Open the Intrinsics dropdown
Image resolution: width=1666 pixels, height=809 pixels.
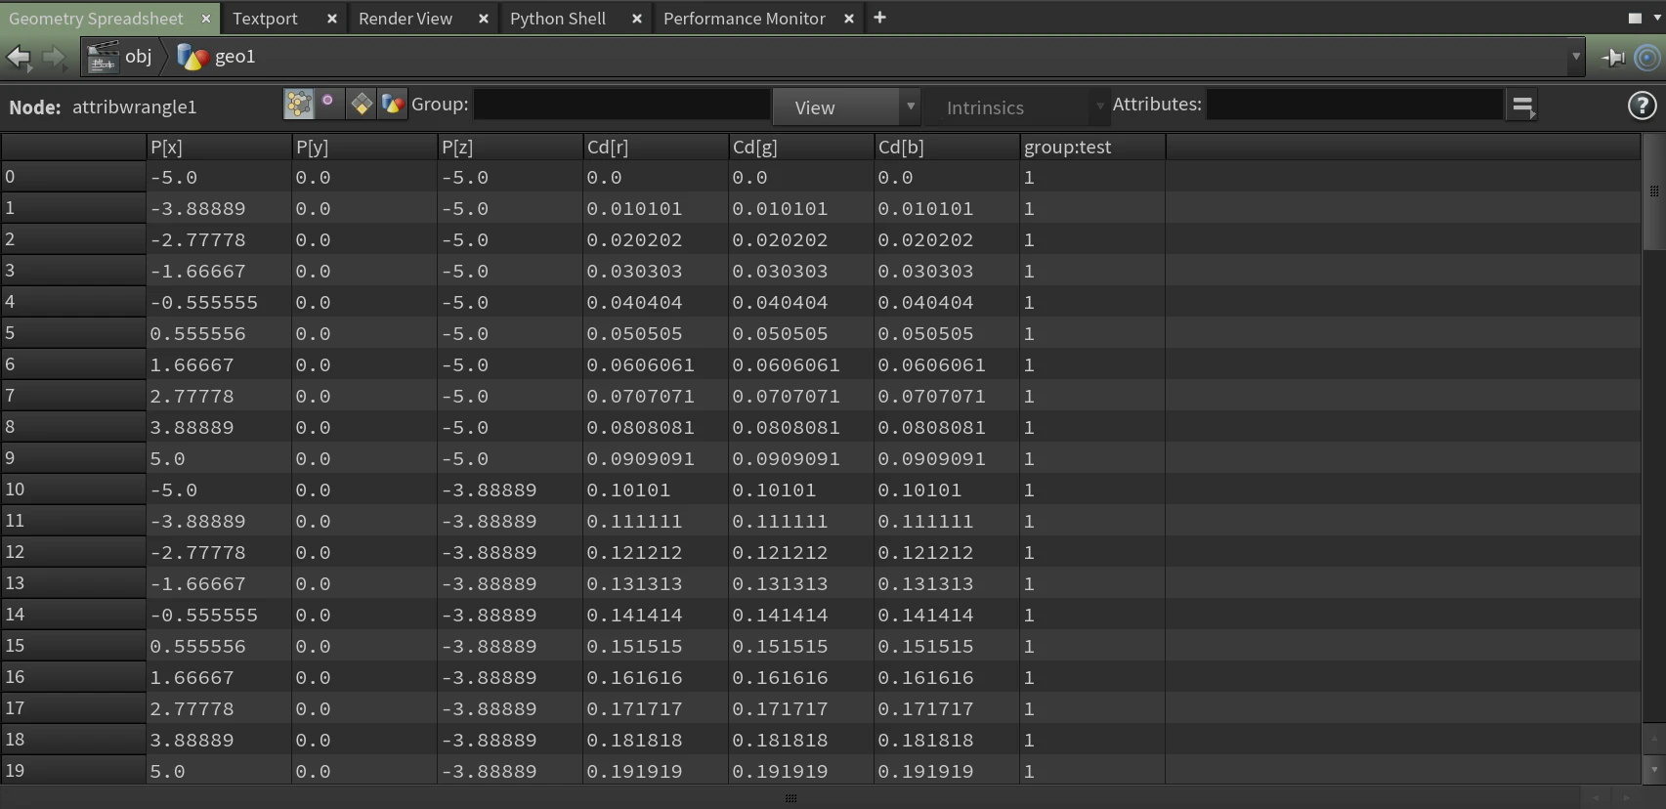[1016, 106]
